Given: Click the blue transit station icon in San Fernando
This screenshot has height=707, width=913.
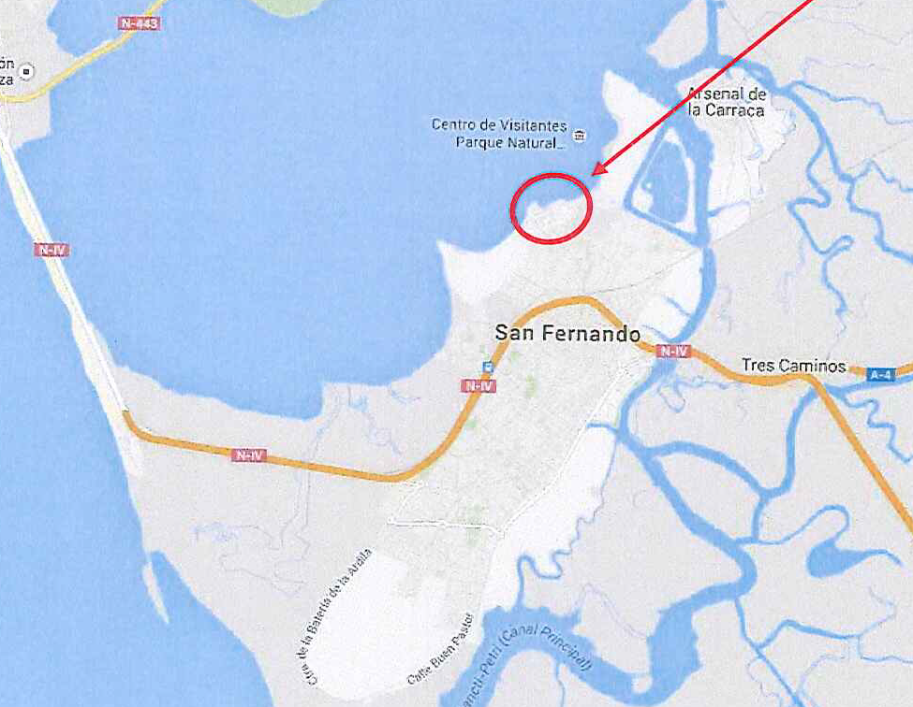Looking at the screenshot, I should pos(488,367).
